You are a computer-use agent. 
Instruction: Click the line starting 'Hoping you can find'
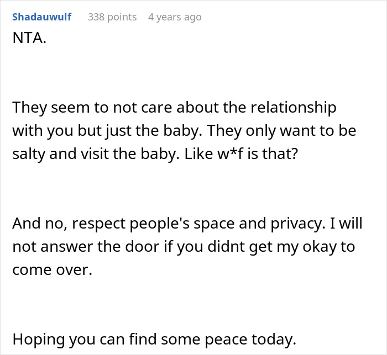(x=154, y=340)
